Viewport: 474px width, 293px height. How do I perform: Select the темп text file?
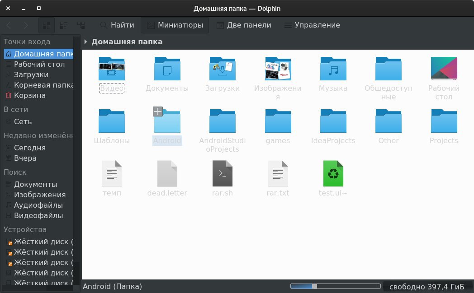coord(112,173)
